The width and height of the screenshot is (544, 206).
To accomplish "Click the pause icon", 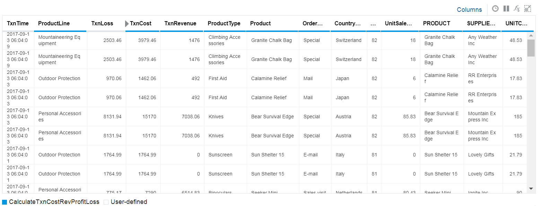I will click(x=506, y=9).
